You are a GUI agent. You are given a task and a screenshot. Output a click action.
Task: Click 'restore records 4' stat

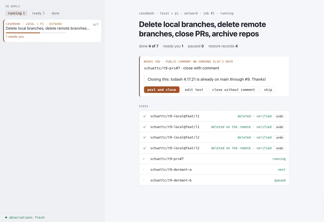[223, 46]
